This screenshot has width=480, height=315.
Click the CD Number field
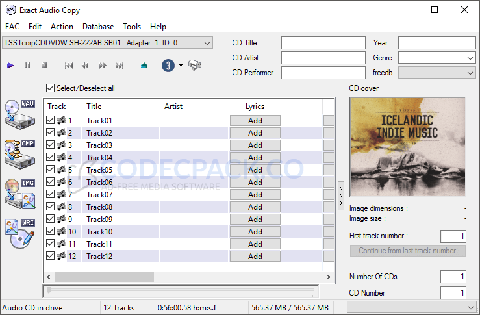tap(453, 293)
